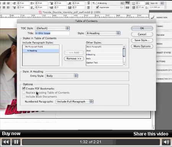Click the document window scroll down arrow

[x=153, y=128]
